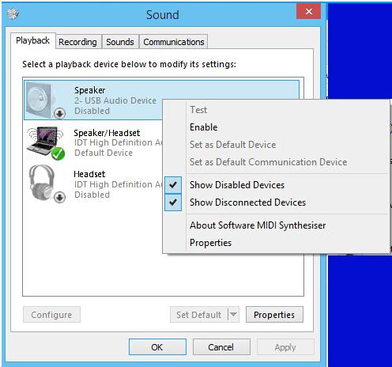Open the Communications tab
The height and width of the screenshot is (367, 392).
(174, 42)
